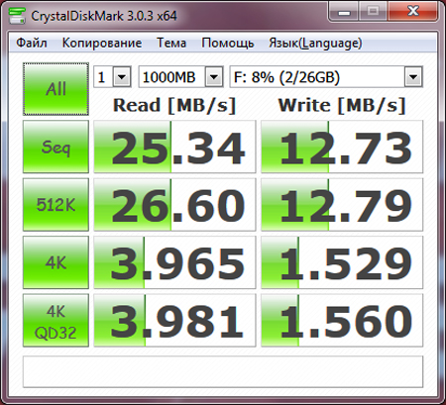Expand the F: drive selection dropdown
Screen dimensions: 446x405
coord(413,77)
